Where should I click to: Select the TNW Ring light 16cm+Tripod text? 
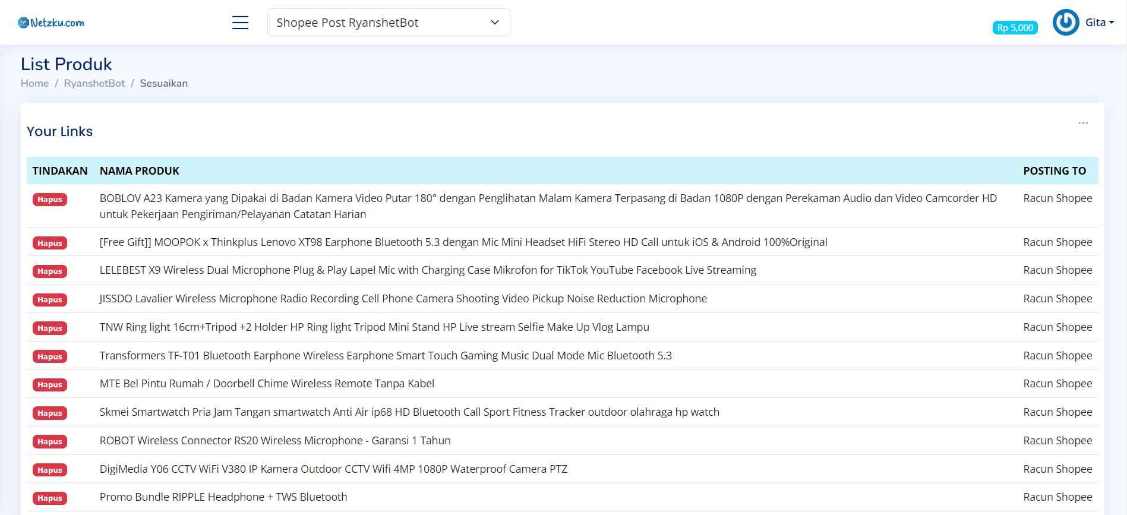[x=374, y=327]
